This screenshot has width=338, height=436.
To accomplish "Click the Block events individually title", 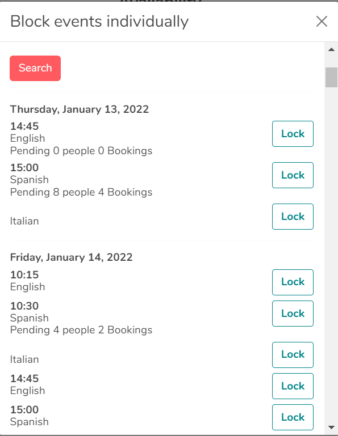I will coord(99,22).
